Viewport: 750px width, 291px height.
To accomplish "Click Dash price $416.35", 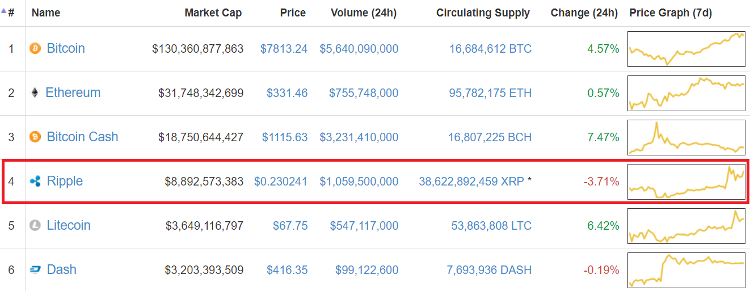I will 287,270.
